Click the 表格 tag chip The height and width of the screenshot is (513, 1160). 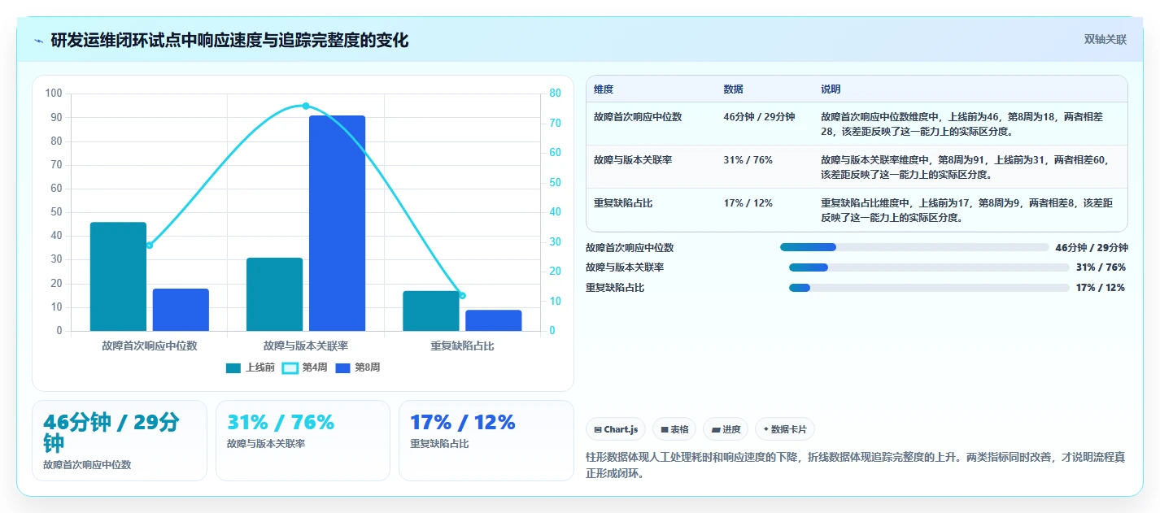pos(674,429)
